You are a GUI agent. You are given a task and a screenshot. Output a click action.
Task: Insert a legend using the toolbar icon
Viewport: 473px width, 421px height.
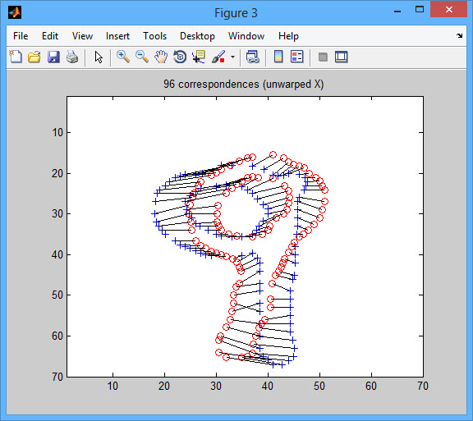point(297,57)
